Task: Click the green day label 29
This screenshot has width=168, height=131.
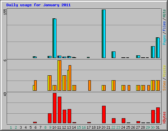Action: [148, 127]
